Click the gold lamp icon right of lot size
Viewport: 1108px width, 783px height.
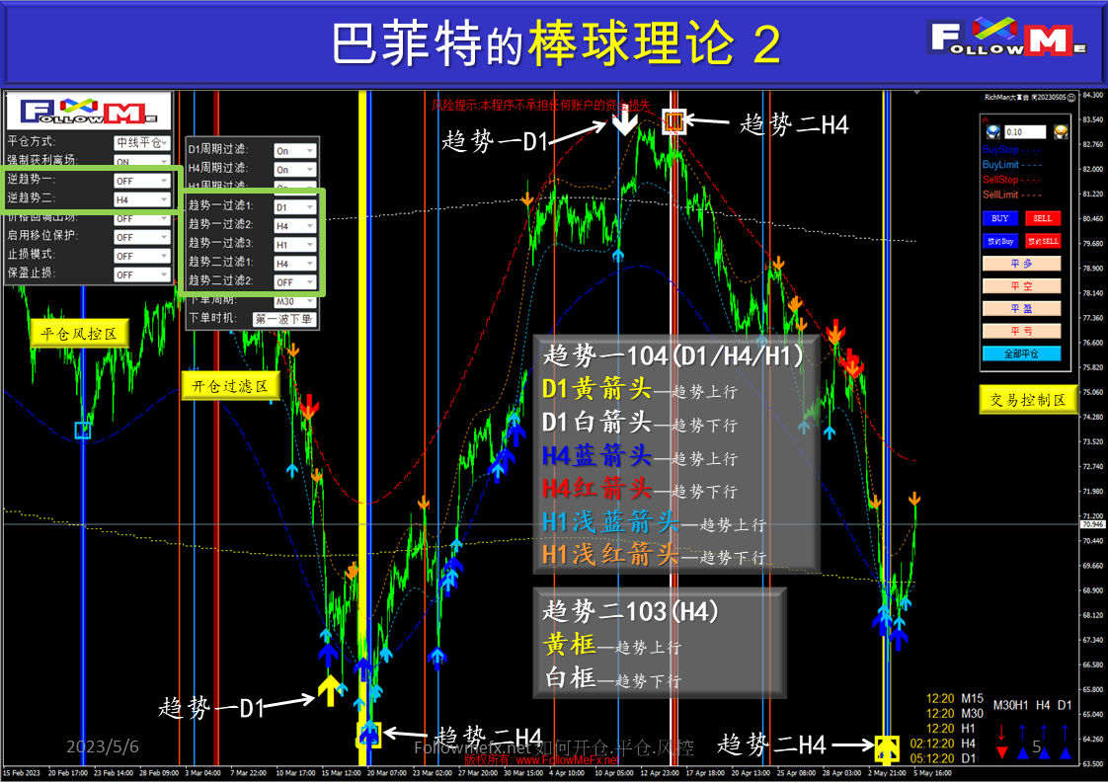(x=1061, y=132)
